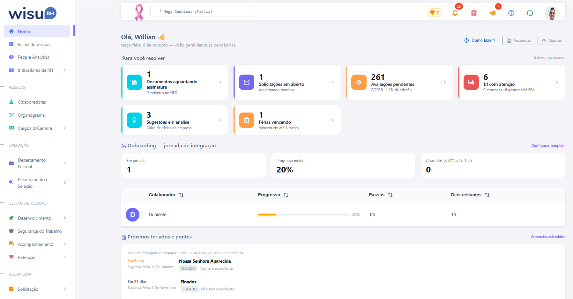Screen dimensions: 573x299
Task: Click the Personalizar button
Action: 519,40
